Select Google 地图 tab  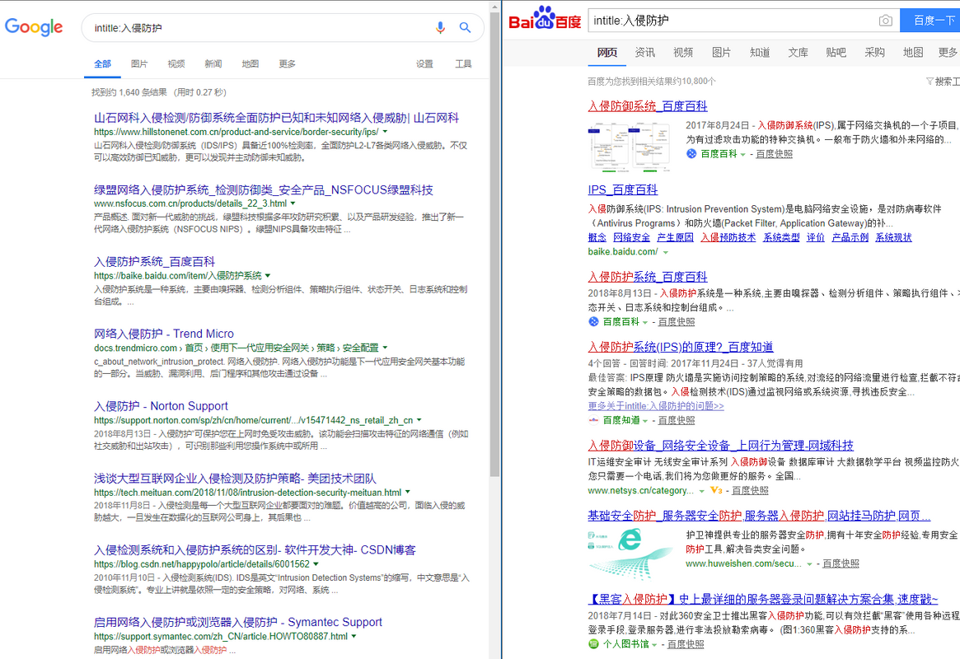tap(250, 63)
